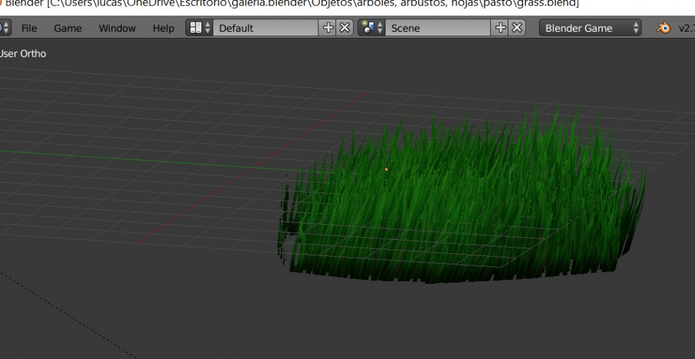Add a new scene with plus icon

[501, 28]
